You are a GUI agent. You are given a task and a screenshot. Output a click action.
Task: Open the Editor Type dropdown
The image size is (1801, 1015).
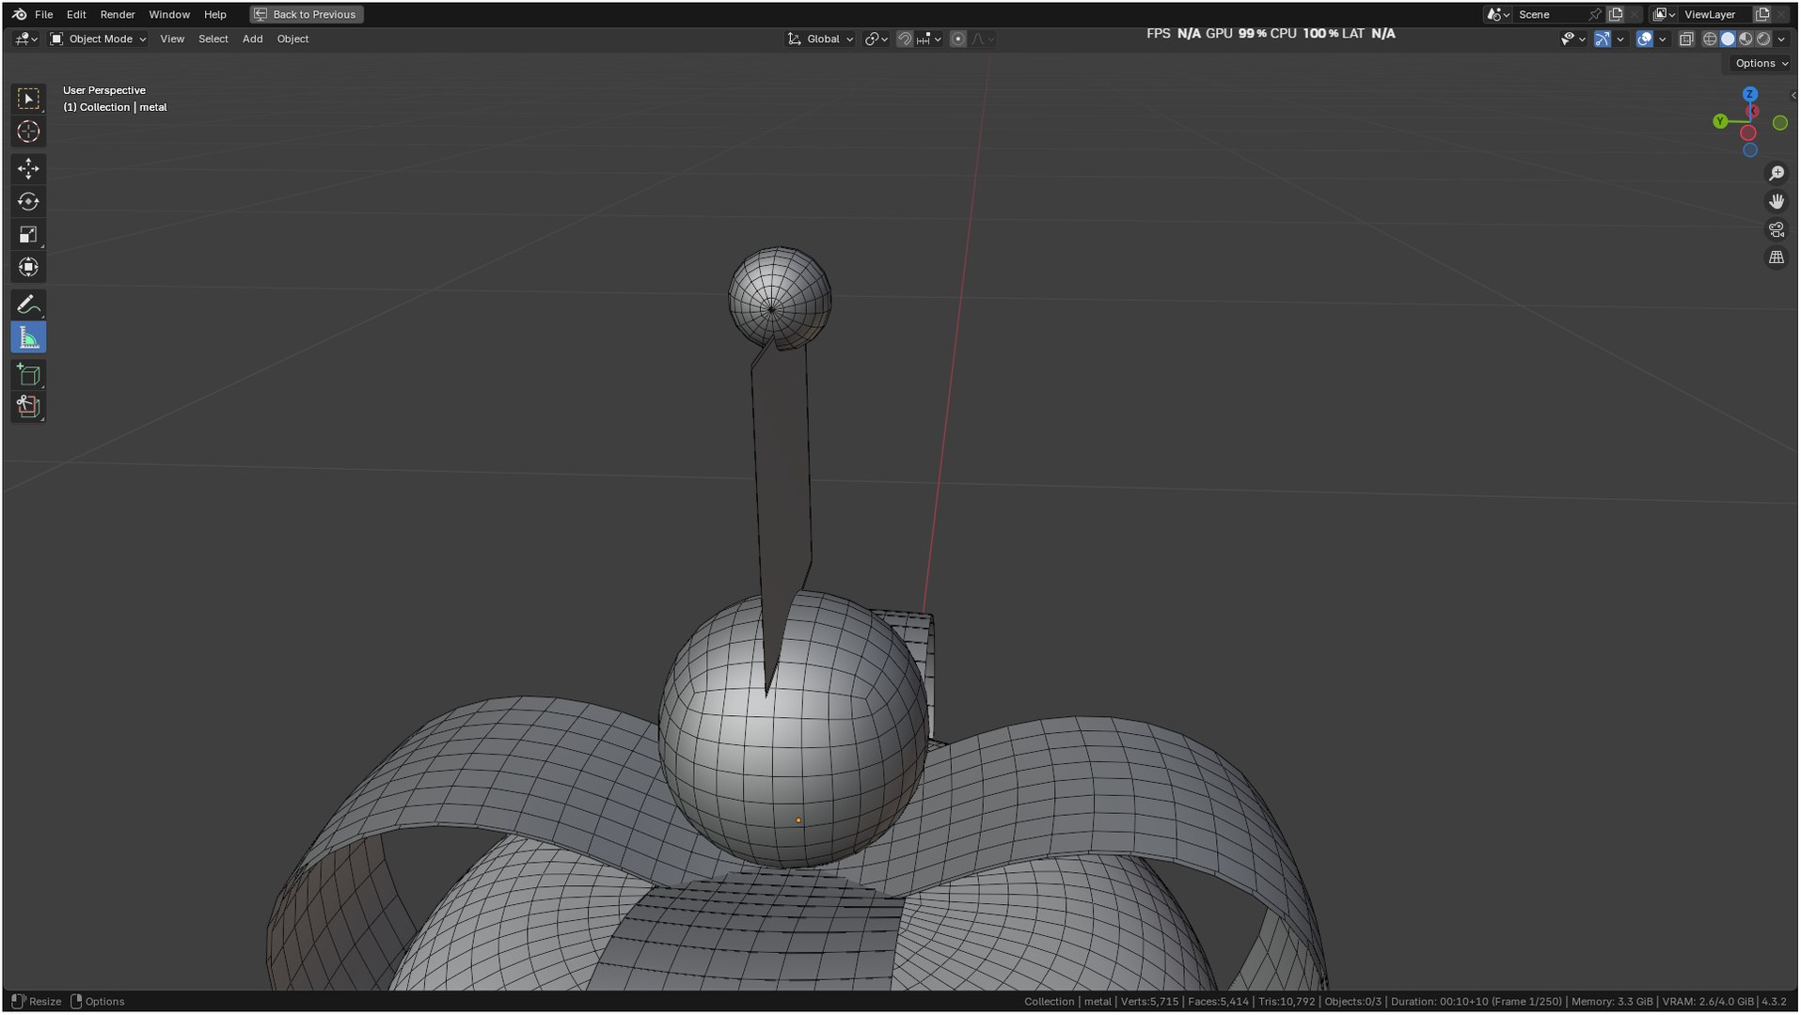click(x=26, y=39)
